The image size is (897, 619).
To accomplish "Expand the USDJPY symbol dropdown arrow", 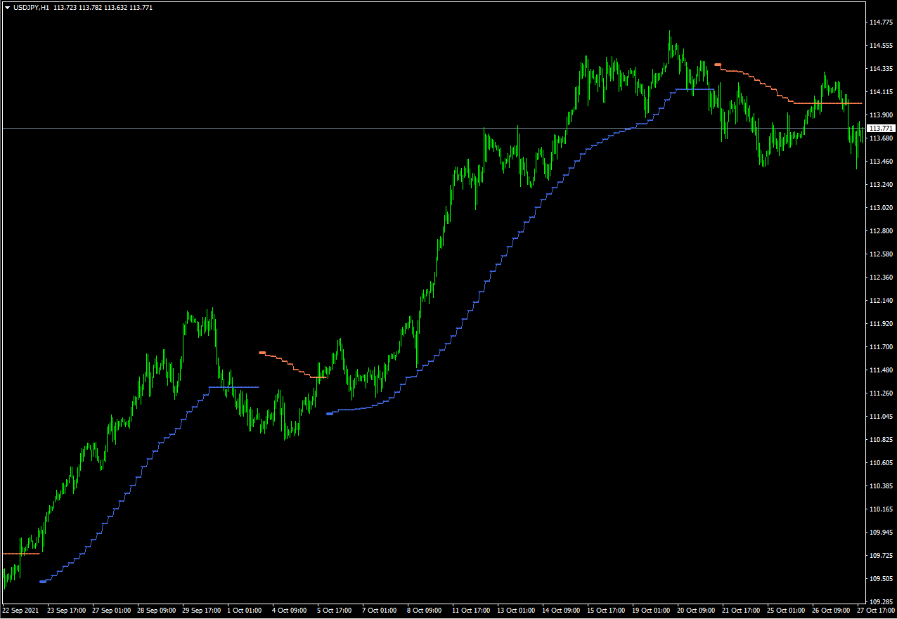I will (x=6, y=8).
